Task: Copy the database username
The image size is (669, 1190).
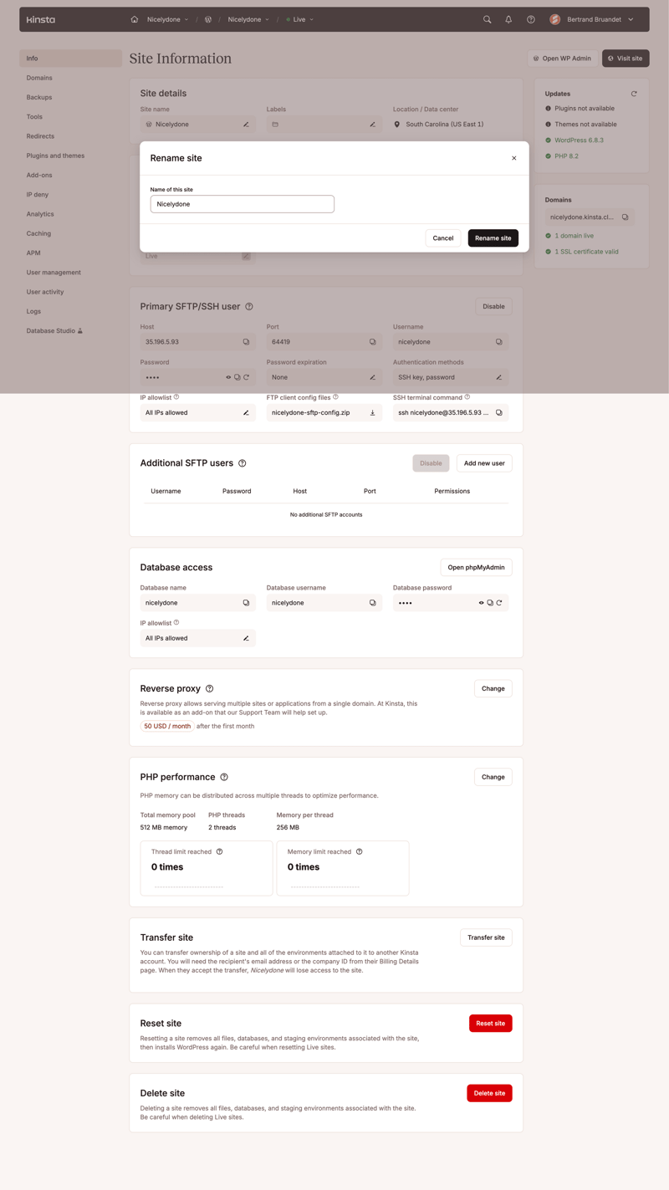Action: pyautogui.click(x=372, y=602)
